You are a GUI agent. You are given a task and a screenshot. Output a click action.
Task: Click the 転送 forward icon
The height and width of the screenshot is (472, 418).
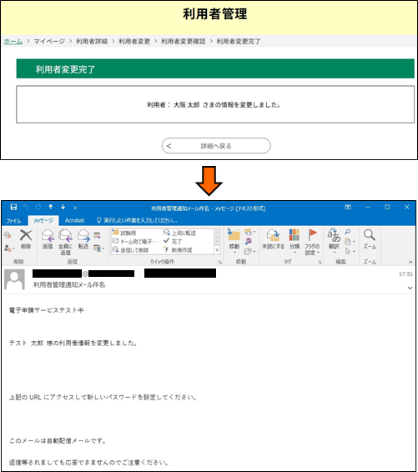(83, 235)
